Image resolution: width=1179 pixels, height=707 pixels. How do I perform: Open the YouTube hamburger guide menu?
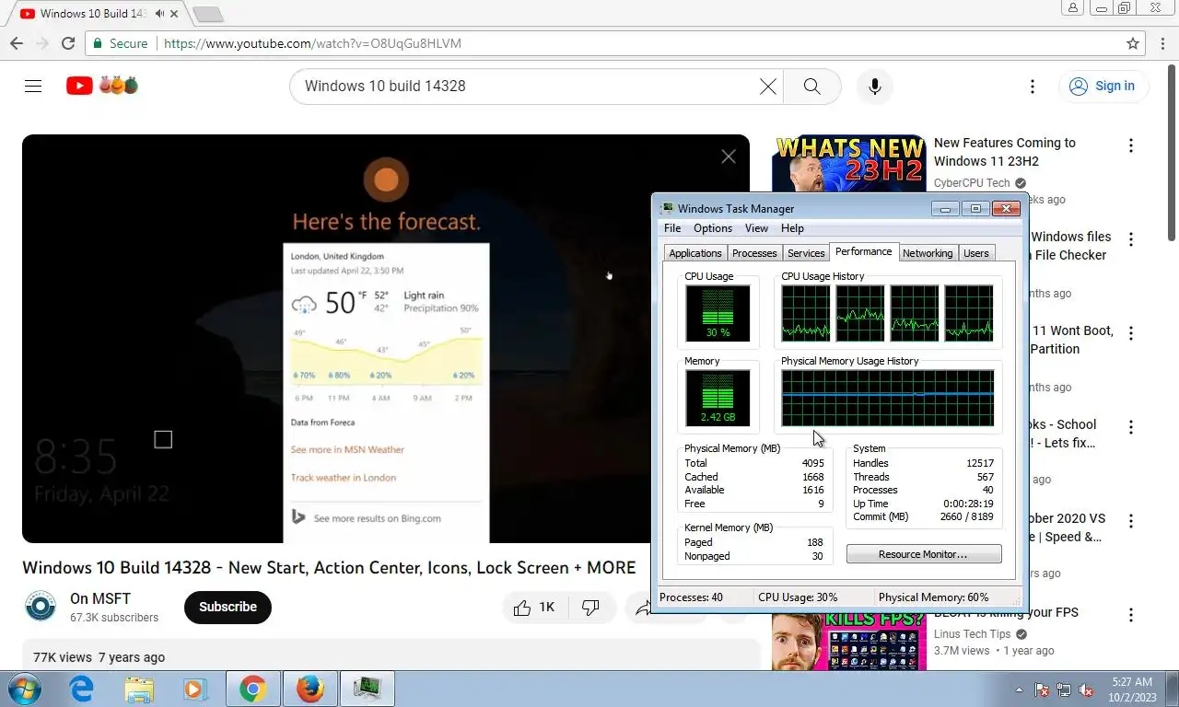pyautogui.click(x=33, y=86)
